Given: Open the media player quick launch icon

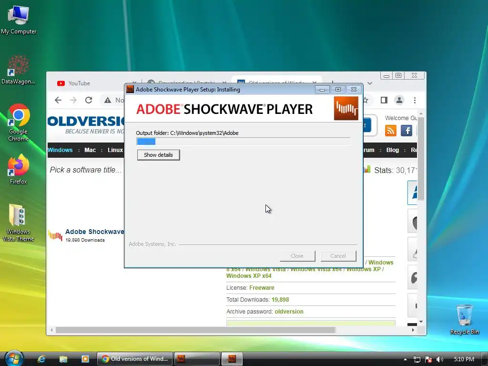Looking at the screenshot, I should coord(85,359).
